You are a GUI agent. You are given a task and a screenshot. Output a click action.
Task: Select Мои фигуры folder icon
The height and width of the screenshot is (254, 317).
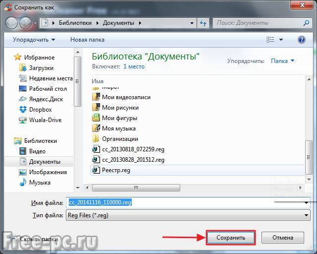[96, 118]
